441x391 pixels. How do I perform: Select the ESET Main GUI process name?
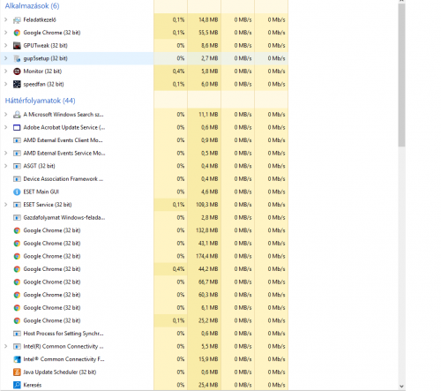pos(41,192)
